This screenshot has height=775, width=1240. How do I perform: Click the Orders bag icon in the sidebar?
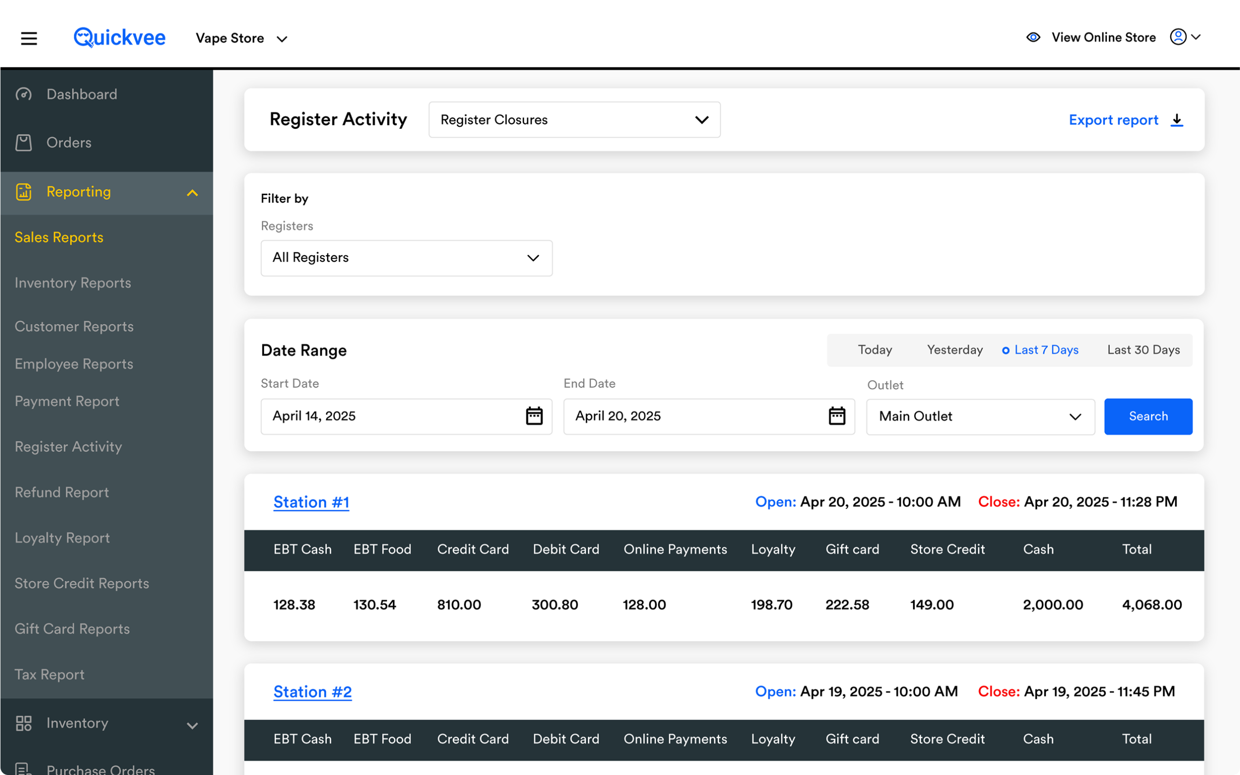pos(24,142)
